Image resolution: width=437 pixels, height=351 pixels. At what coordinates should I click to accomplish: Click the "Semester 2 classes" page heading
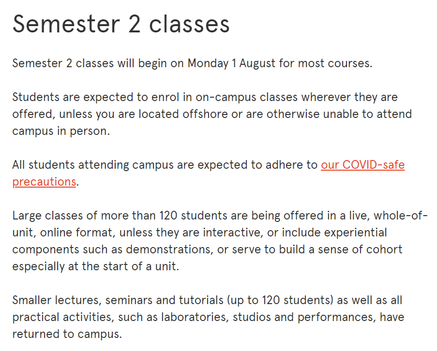[121, 24]
